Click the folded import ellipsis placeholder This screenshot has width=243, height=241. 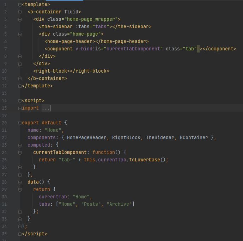coord(46,108)
